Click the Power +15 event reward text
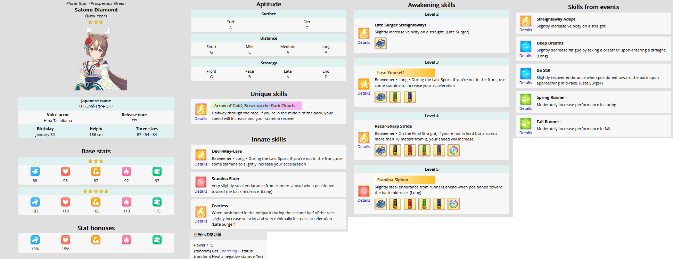Viewport: 673px width, 259px height. point(204,245)
